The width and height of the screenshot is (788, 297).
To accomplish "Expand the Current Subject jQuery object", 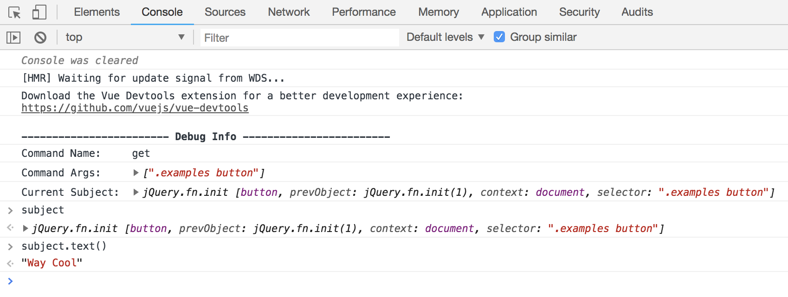I will [x=136, y=192].
